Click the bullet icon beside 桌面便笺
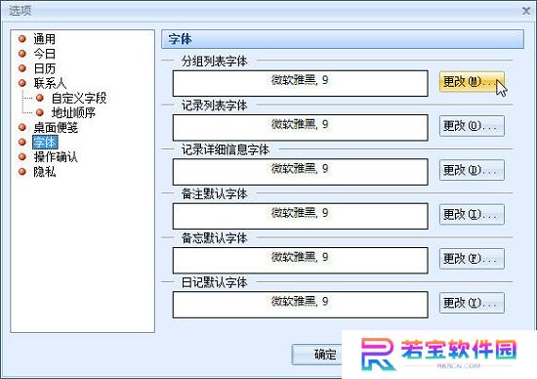This screenshot has width=537, height=379. tap(22, 127)
